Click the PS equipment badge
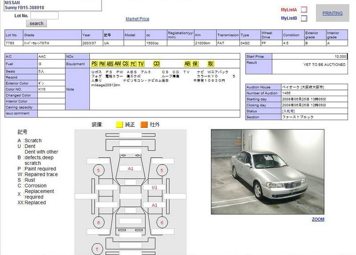The image size is (356, 255). point(94,64)
